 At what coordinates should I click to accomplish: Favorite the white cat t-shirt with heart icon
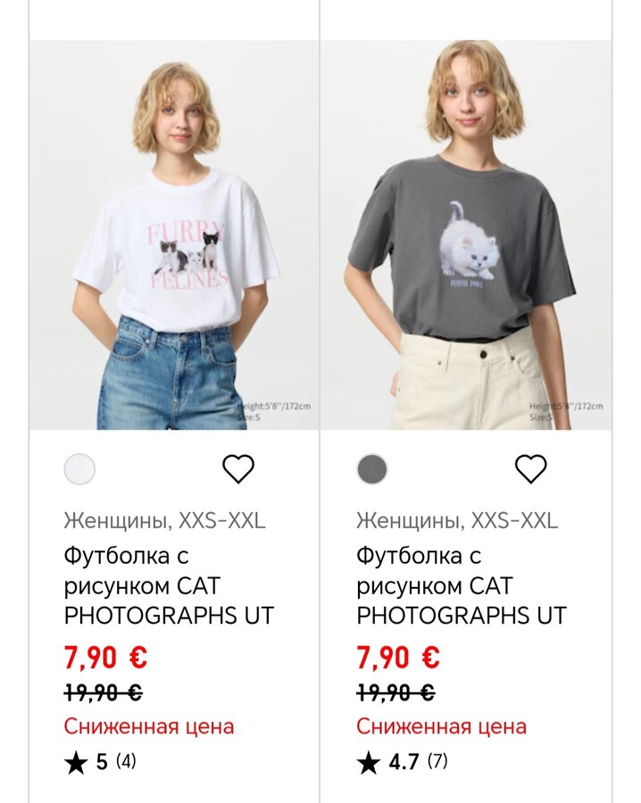point(238,468)
